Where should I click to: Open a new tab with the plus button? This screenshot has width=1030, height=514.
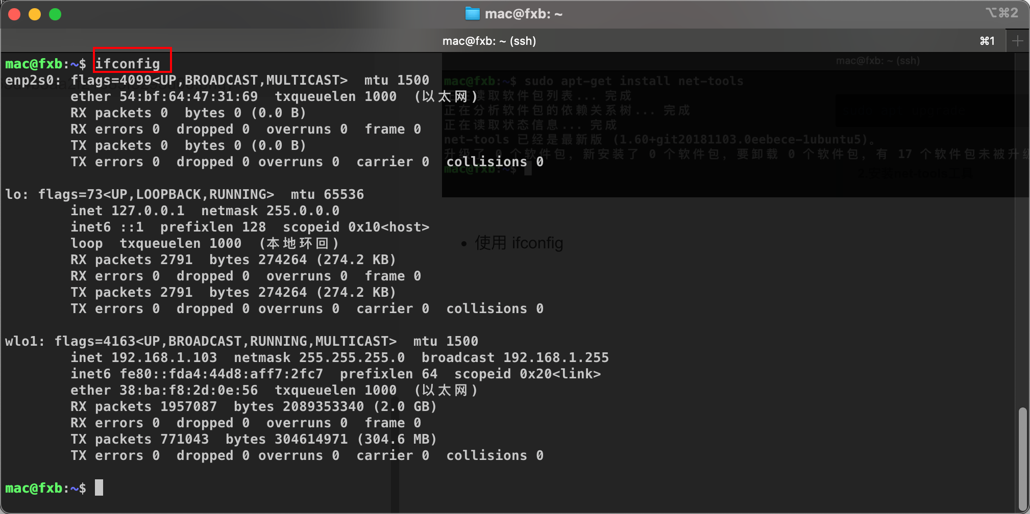[x=1017, y=41]
